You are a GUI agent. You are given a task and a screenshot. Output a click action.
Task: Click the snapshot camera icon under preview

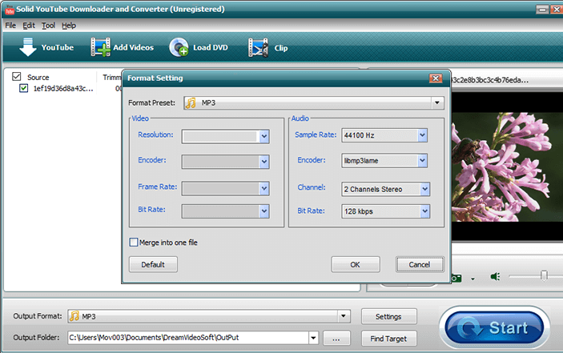[x=456, y=279]
